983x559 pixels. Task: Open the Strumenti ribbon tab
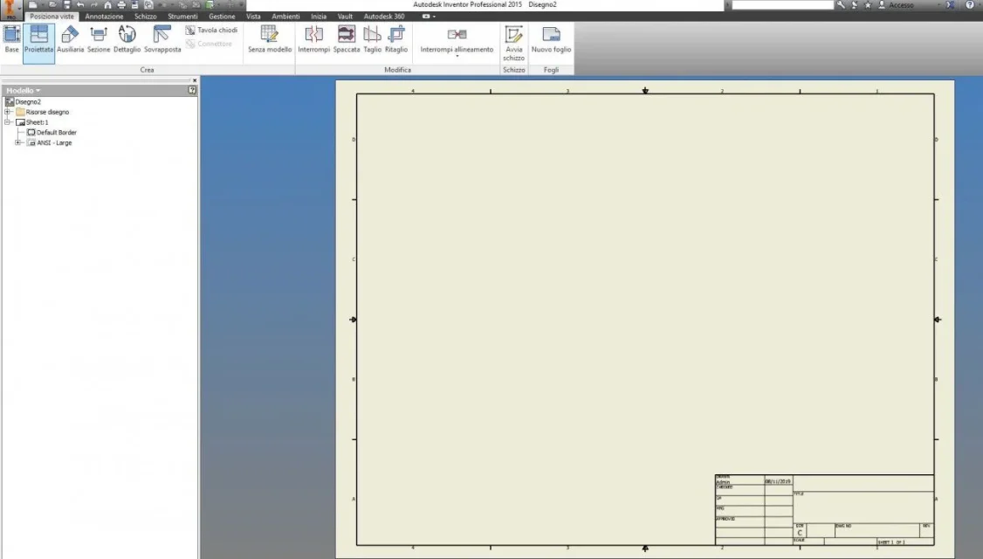(182, 17)
